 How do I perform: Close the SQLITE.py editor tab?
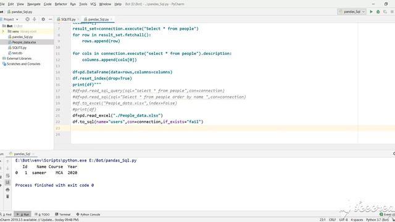click(78, 19)
